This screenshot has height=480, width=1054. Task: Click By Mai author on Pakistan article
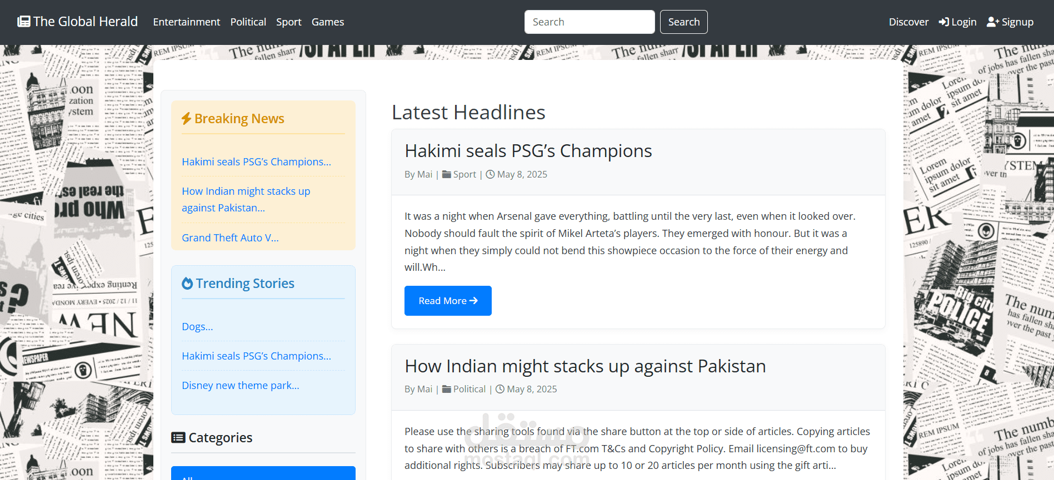click(418, 389)
